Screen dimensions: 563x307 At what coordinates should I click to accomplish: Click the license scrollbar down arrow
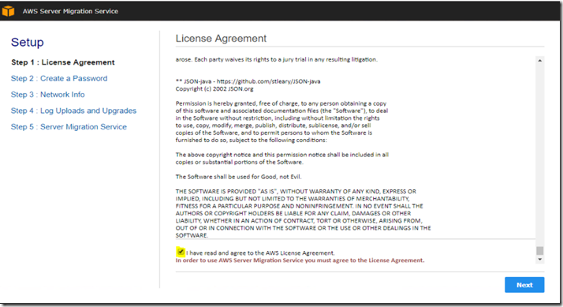pos(539,259)
